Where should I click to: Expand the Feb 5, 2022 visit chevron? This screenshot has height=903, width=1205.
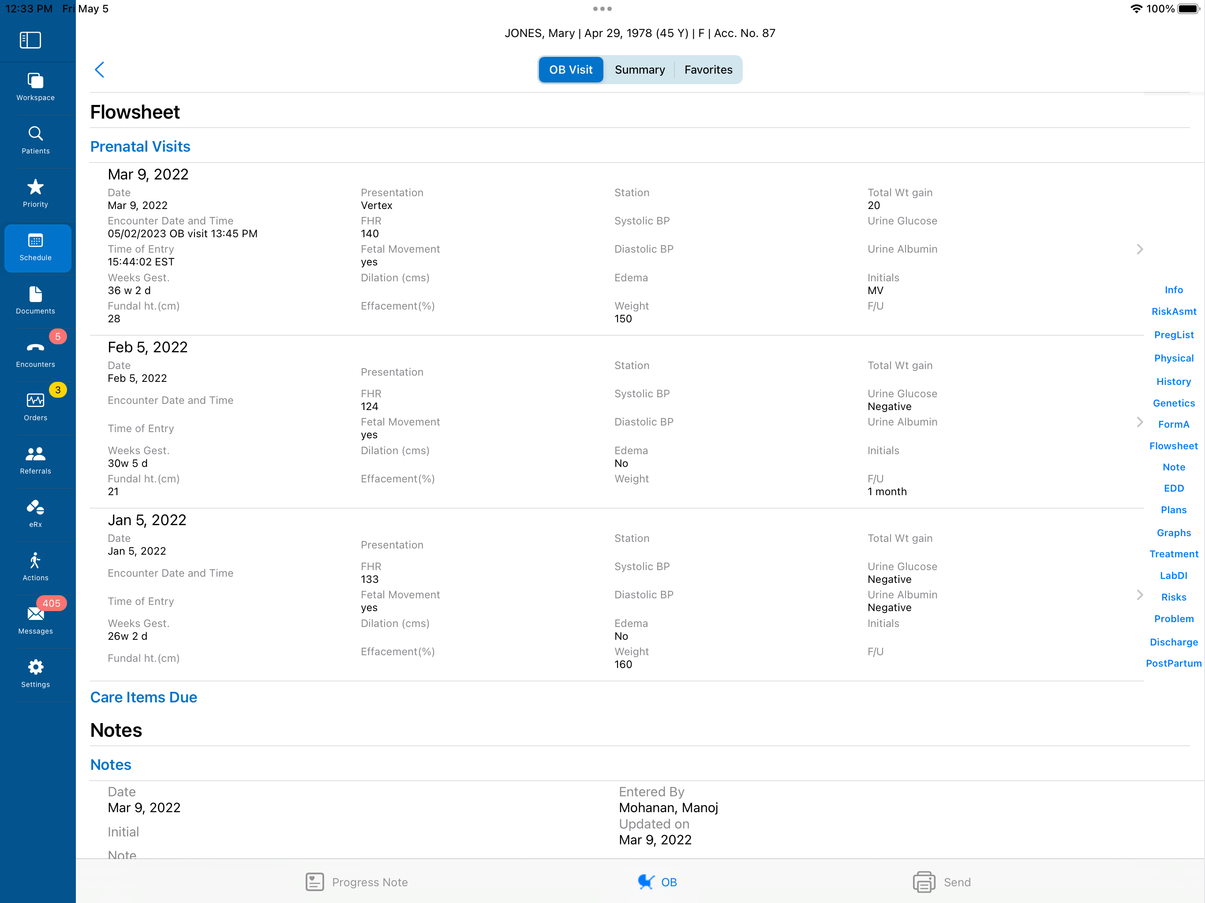pyautogui.click(x=1140, y=422)
